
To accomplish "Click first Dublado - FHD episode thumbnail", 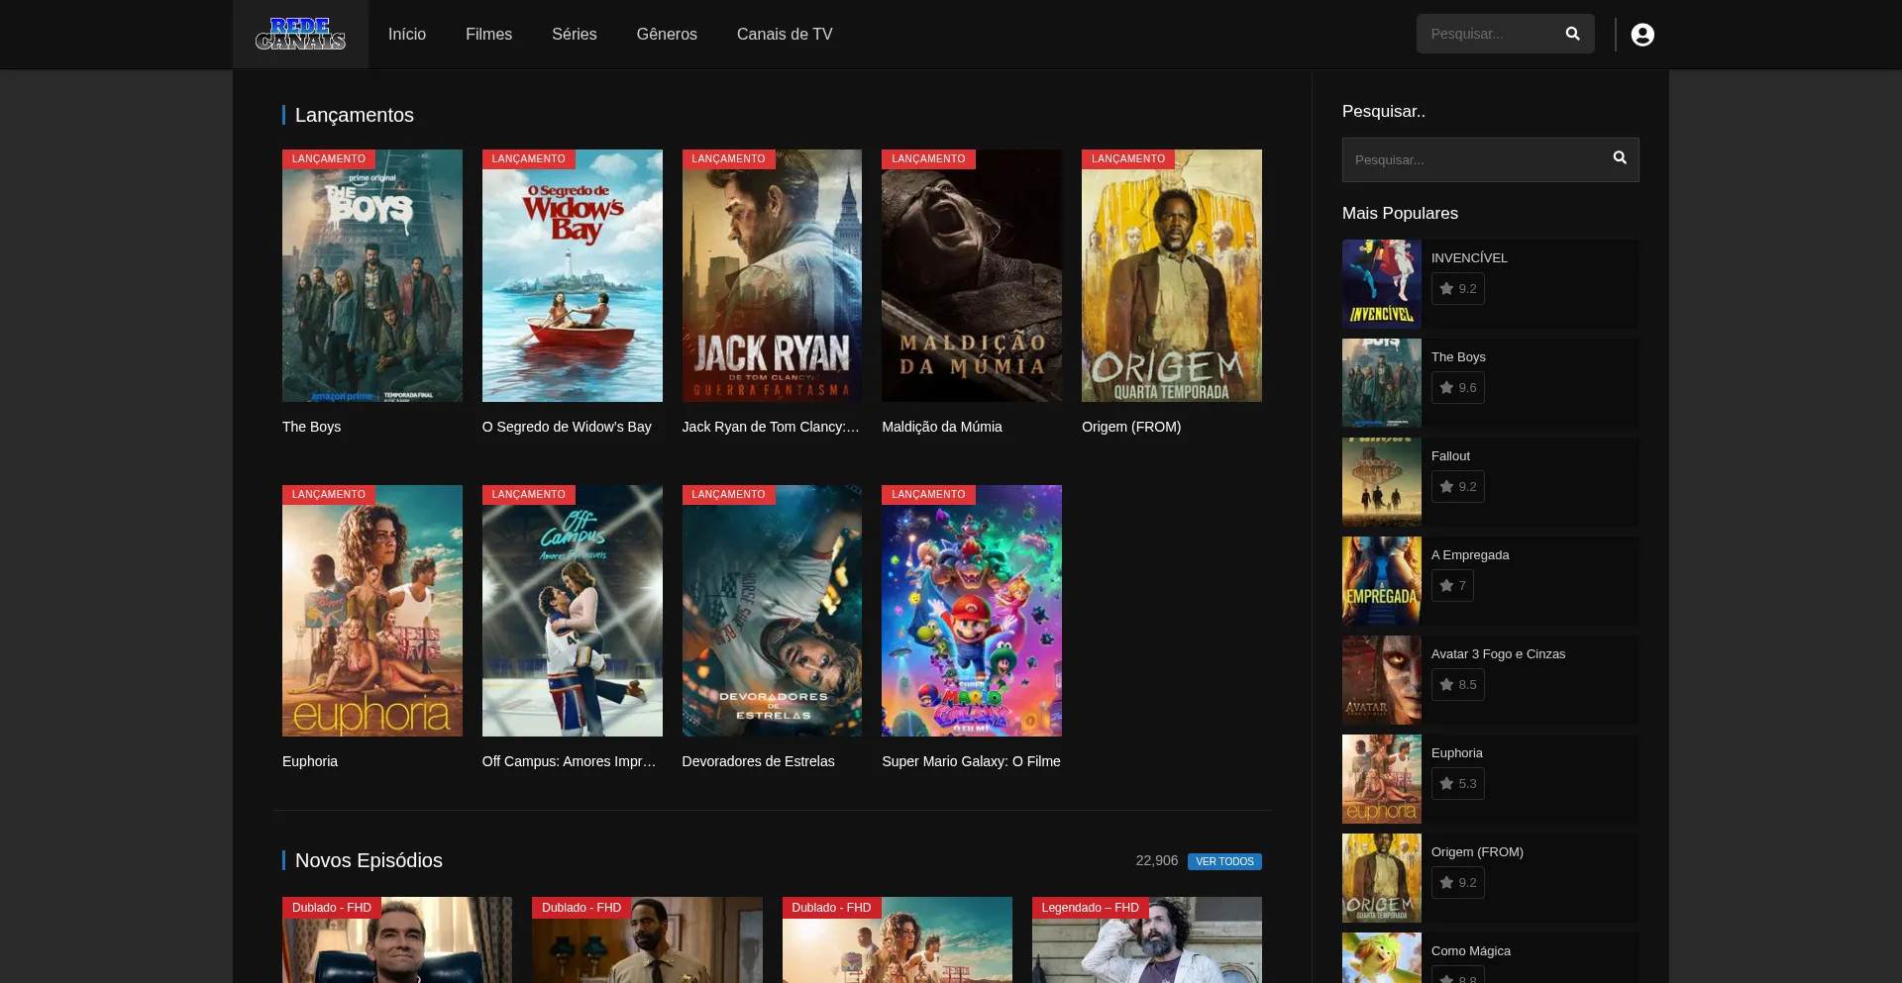I will tap(397, 940).
